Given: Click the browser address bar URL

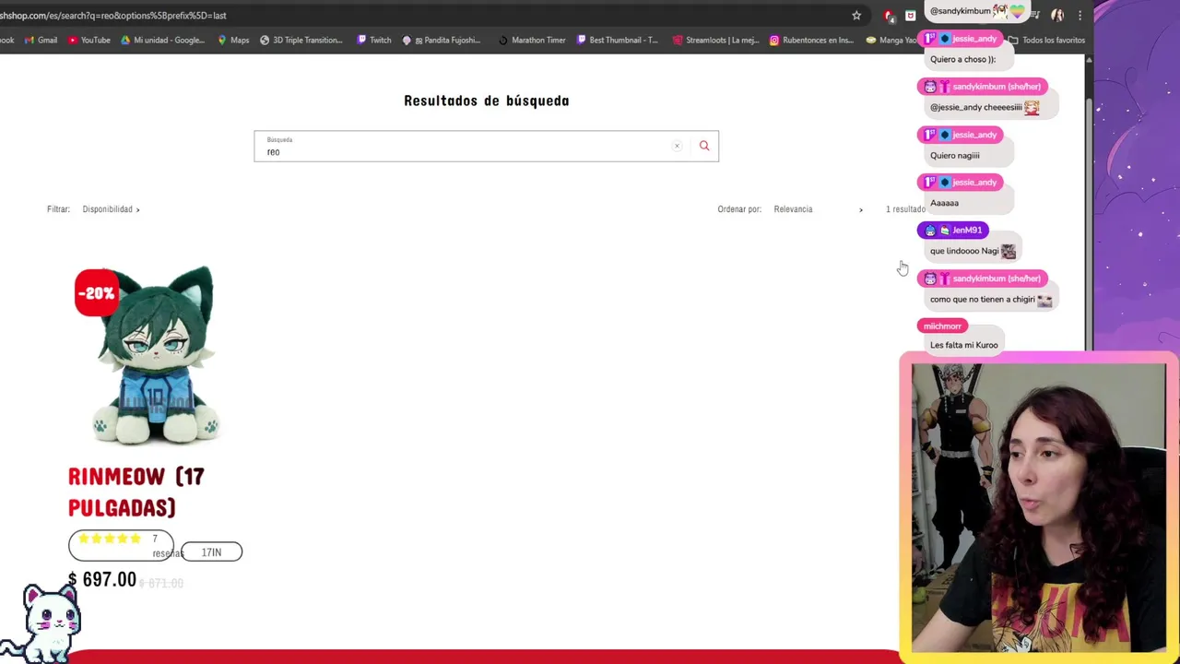Looking at the screenshot, I should point(113,15).
